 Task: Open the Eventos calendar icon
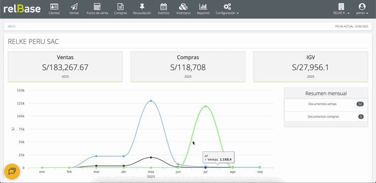click(x=164, y=7)
